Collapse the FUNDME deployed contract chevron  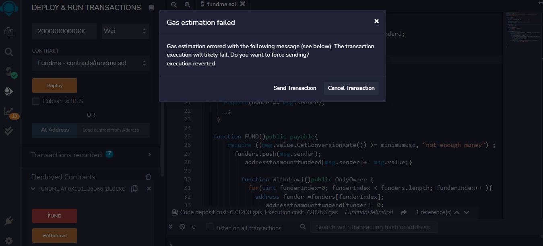pyautogui.click(x=33, y=189)
